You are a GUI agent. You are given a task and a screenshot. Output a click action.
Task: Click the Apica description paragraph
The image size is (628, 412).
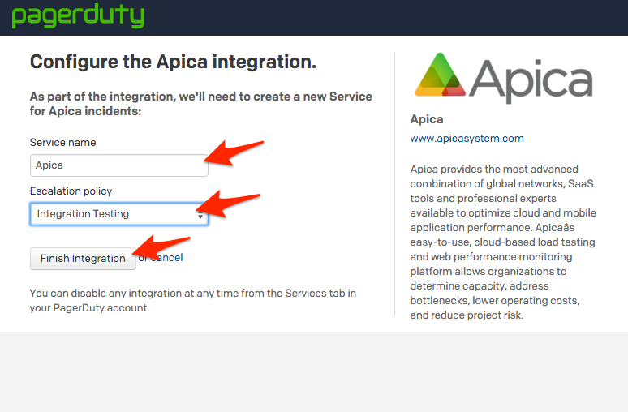503,242
